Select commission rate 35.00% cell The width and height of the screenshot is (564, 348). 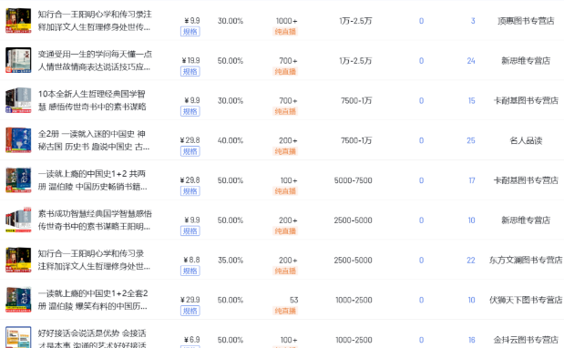pos(231,261)
